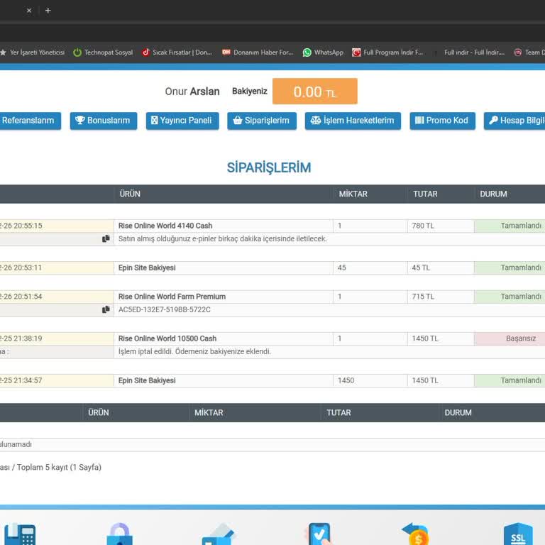This screenshot has width=545, height=545.
Task: Select the TUTAR header in top table
Action: (x=425, y=194)
